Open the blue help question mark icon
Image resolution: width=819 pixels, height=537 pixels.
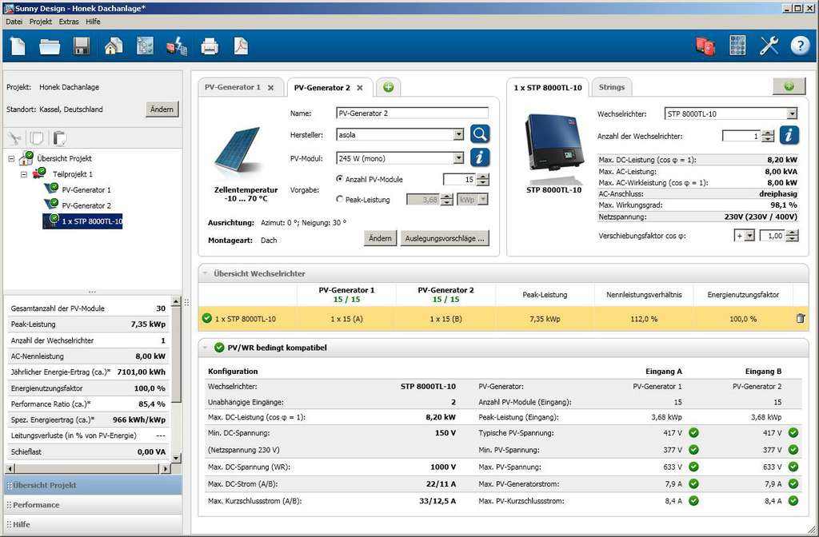point(800,46)
